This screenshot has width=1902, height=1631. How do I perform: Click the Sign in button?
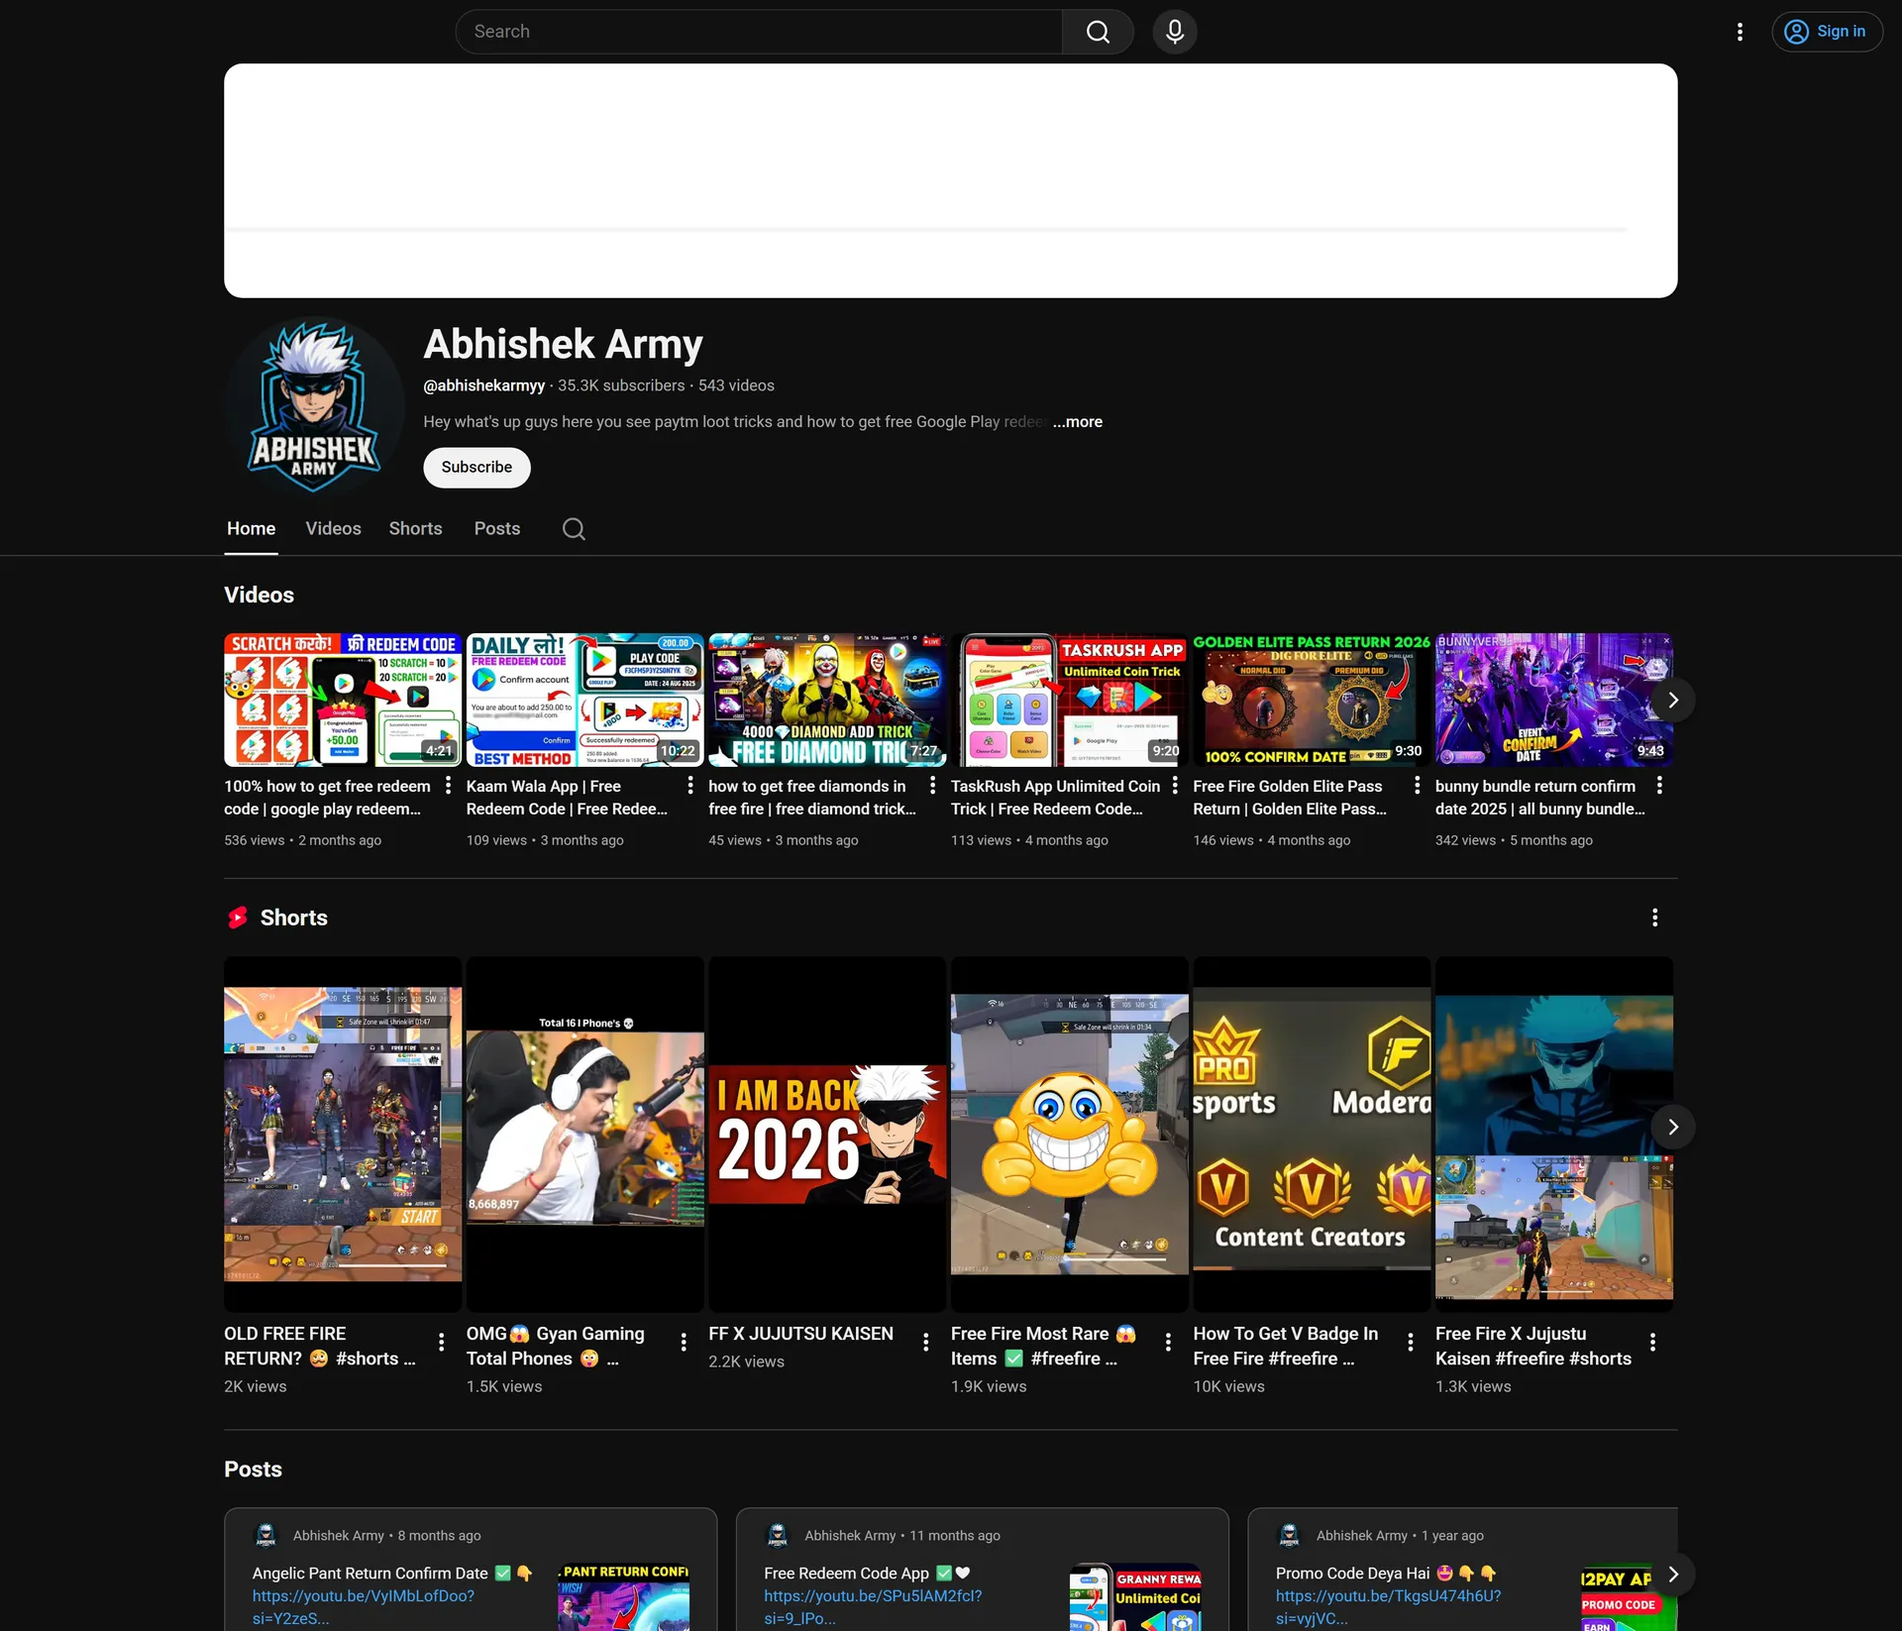1826,32
